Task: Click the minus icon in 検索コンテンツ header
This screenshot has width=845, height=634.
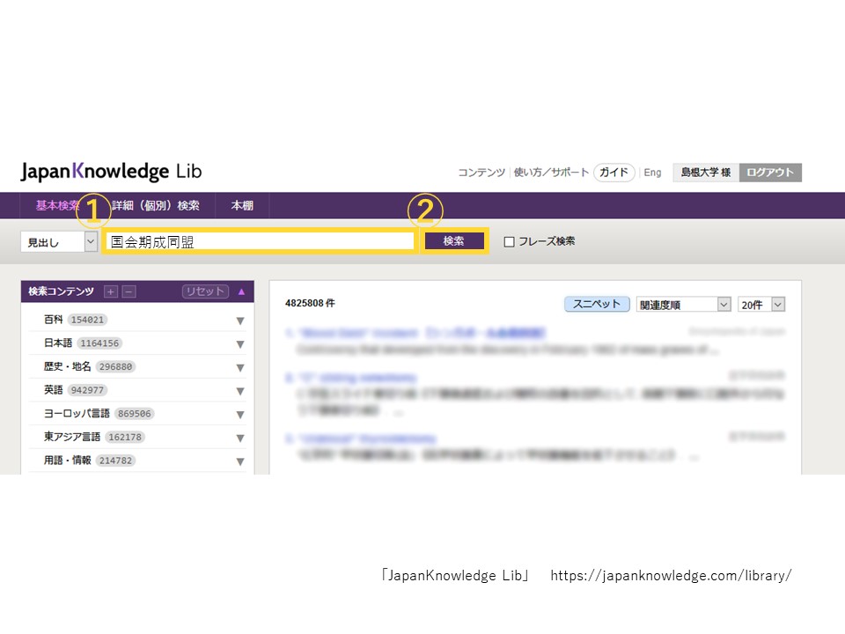Action: click(129, 291)
